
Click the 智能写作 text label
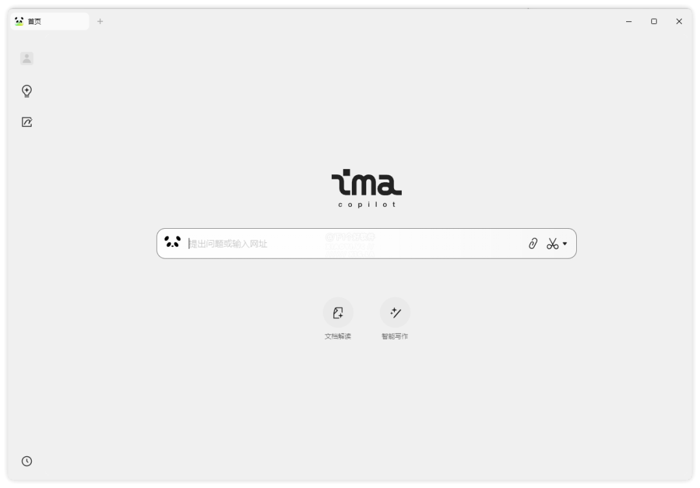click(x=395, y=336)
